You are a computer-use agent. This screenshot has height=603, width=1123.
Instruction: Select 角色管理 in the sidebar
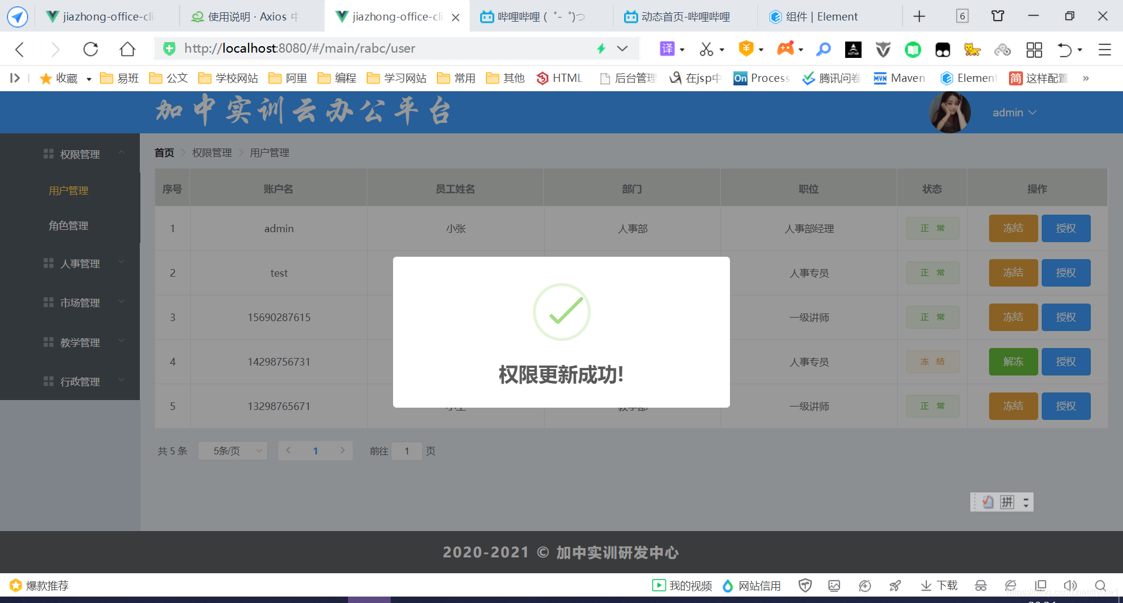click(x=68, y=226)
